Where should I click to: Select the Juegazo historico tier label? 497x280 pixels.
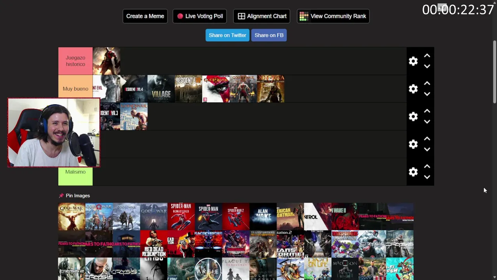pyautogui.click(x=75, y=61)
